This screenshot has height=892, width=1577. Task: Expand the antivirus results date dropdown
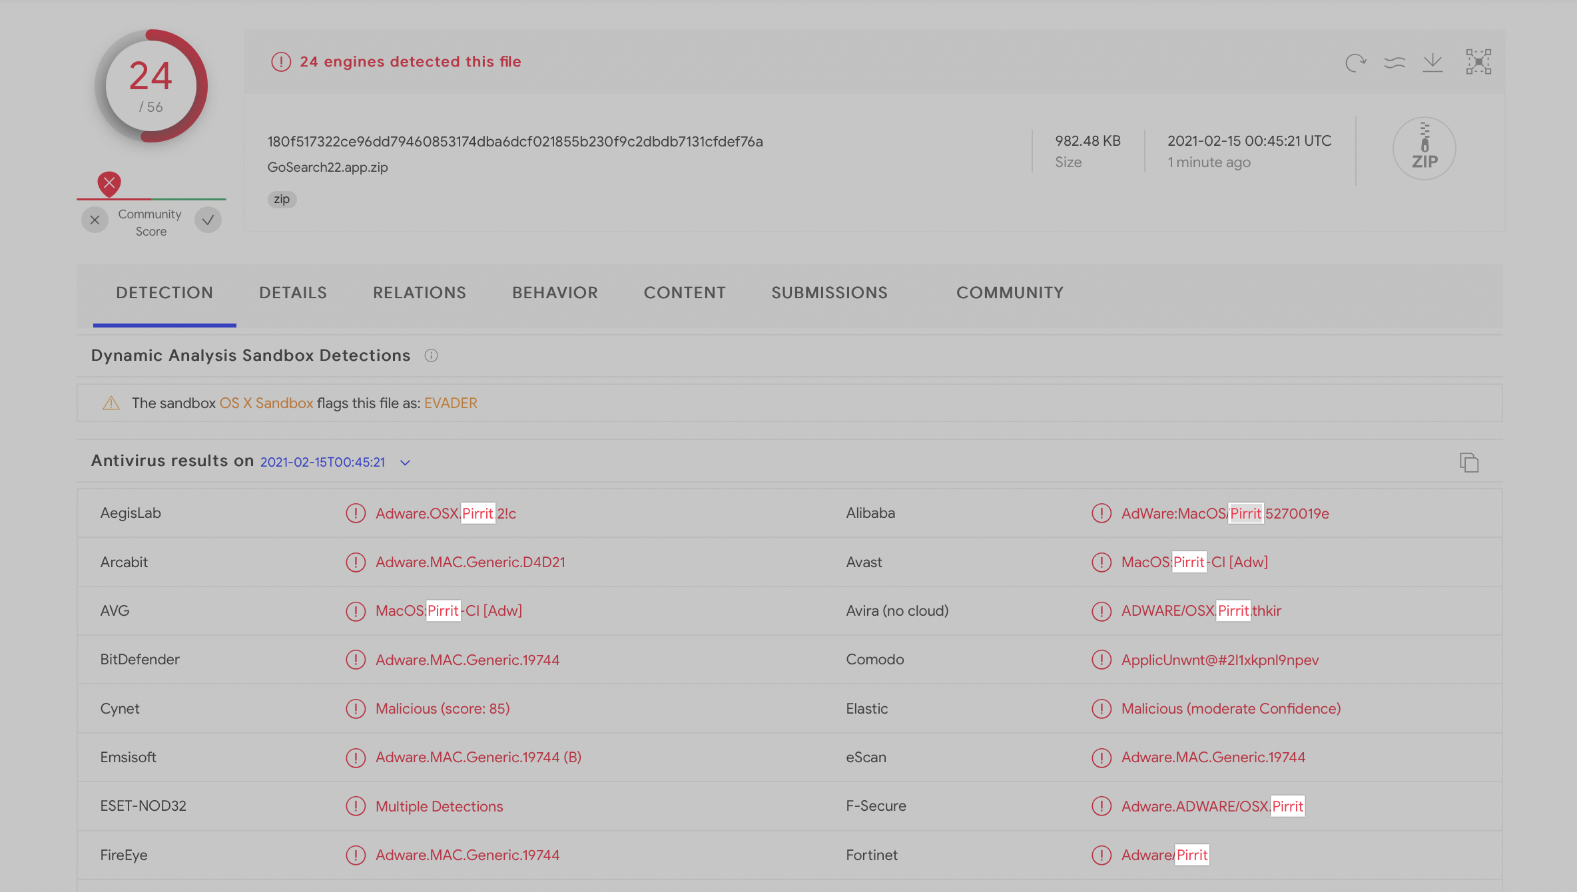pos(405,463)
